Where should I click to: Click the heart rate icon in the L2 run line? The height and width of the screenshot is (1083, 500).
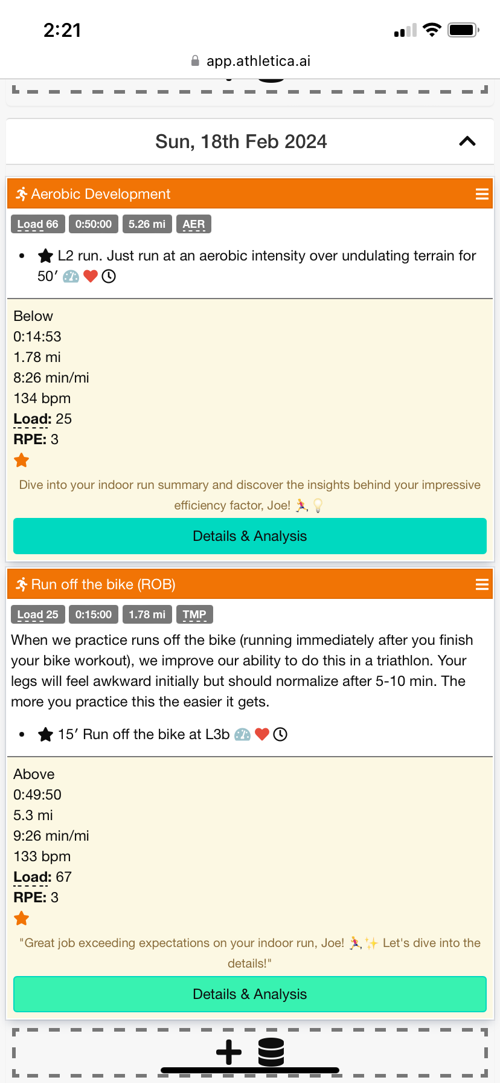pyautogui.click(x=91, y=277)
